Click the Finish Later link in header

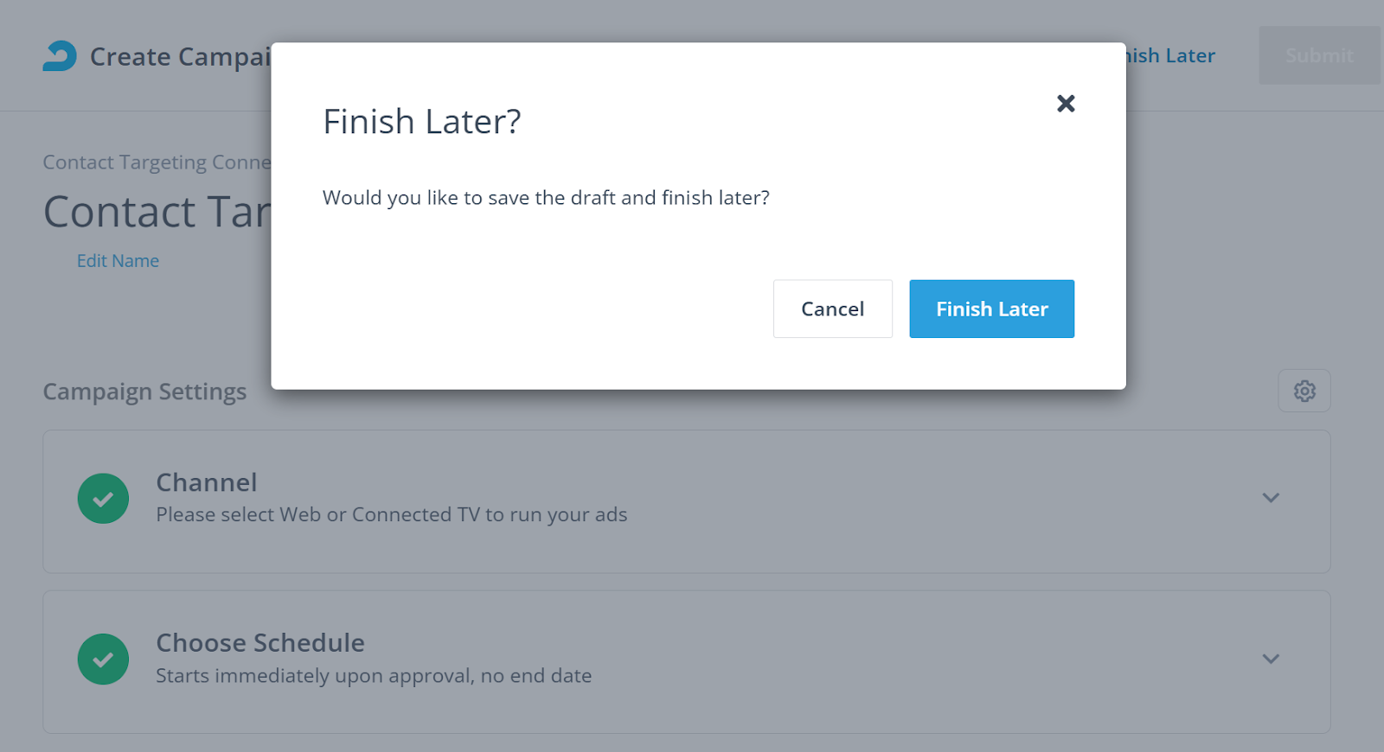1171,56
